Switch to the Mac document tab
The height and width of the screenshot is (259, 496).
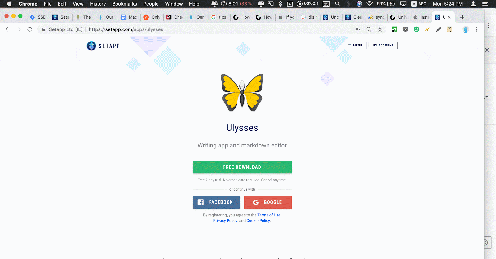coord(129,17)
